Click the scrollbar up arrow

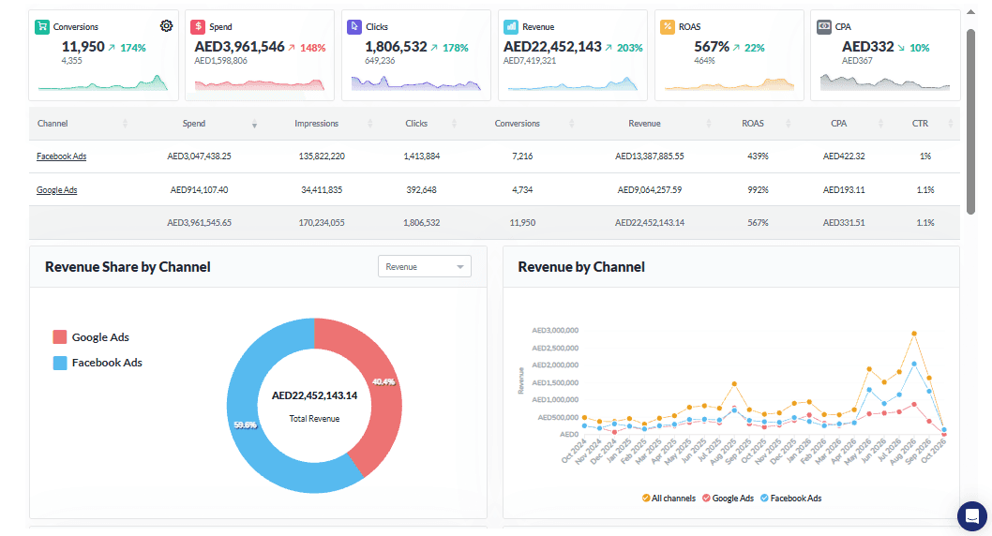[970, 11]
